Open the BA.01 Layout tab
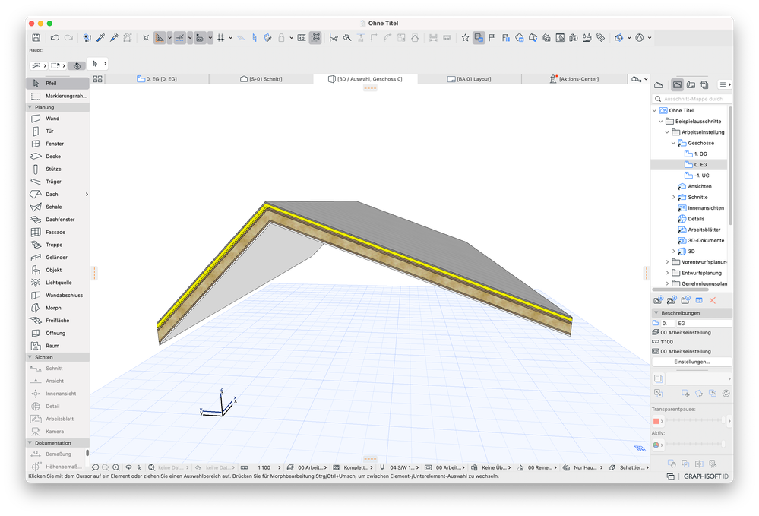The image size is (759, 516). click(x=473, y=79)
